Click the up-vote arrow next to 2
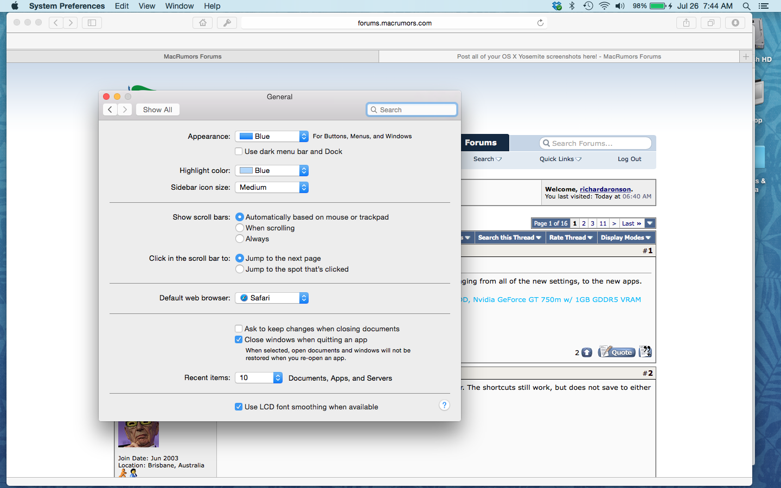The width and height of the screenshot is (781, 488). pyautogui.click(x=587, y=352)
